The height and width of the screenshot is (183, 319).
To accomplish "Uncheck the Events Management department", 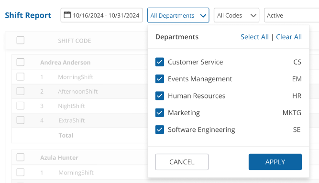I will pos(160,79).
